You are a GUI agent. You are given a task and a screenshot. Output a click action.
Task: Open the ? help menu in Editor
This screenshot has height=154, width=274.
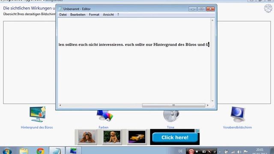118,15
